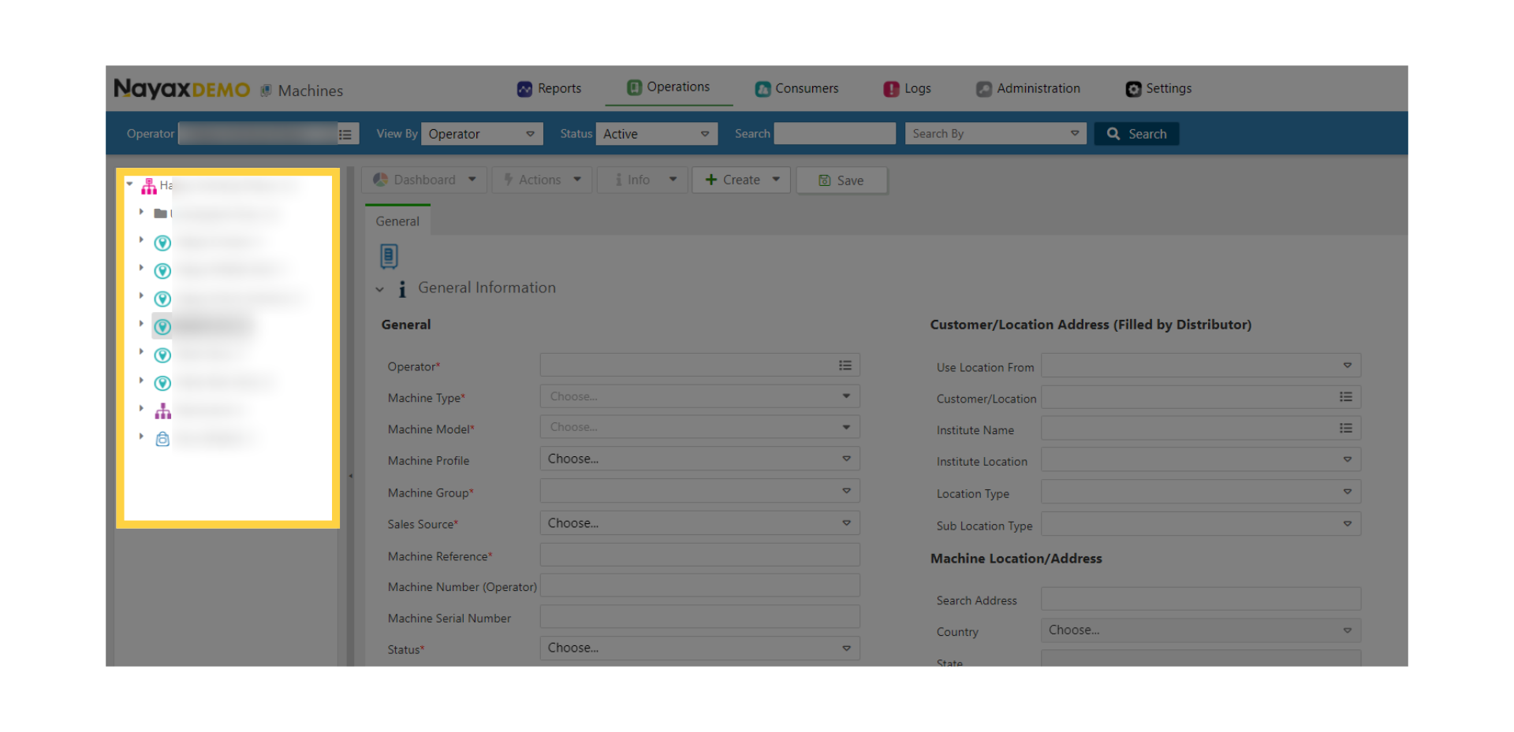Open the Operator list picker icon in filter bar
The image size is (1514, 732).
click(345, 134)
